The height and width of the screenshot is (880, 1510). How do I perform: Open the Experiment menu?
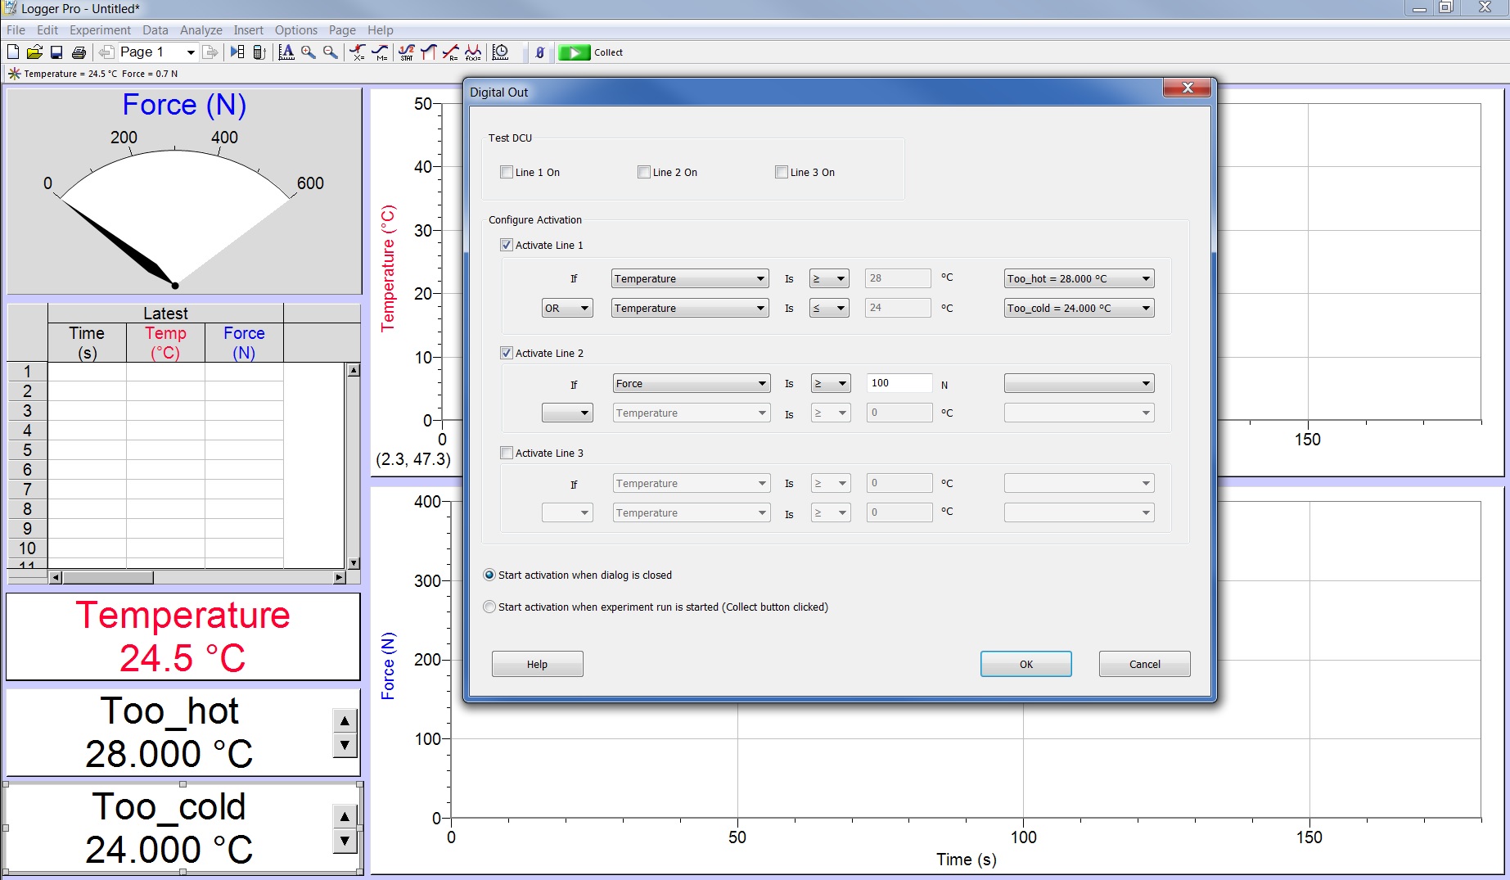pyautogui.click(x=100, y=29)
